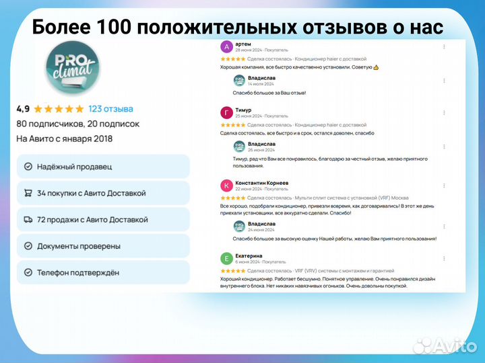
Task: Click Владислав's avatar in 14 июля reply
Action: (239, 81)
